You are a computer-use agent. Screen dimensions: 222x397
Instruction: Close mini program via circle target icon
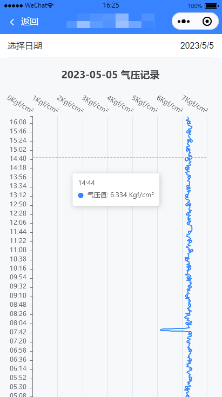[x=207, y=22]
